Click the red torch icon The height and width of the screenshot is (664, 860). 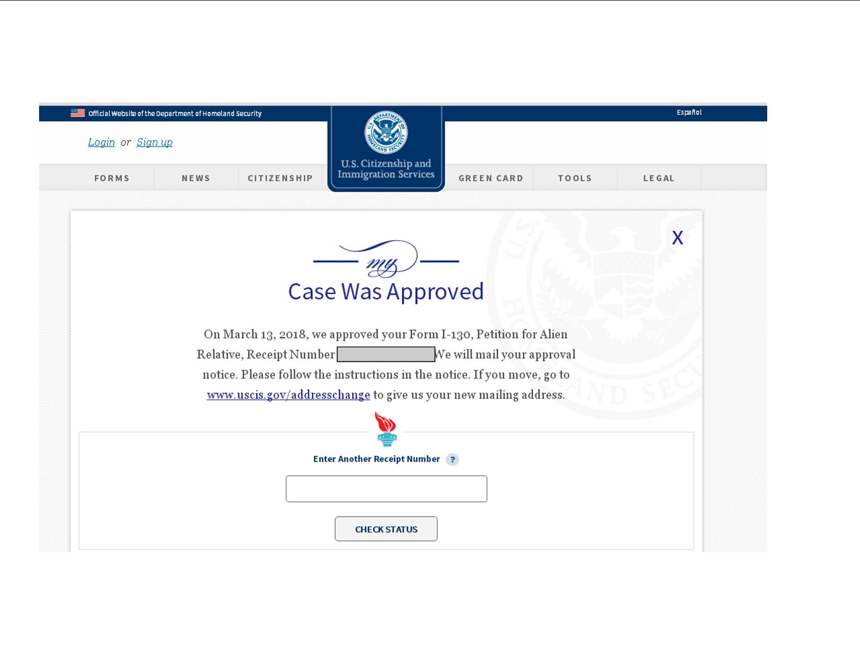pos(386,429)
